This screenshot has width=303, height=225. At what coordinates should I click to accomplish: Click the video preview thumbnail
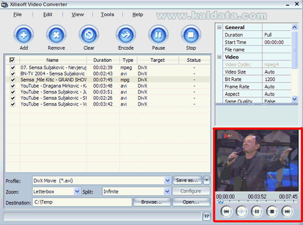click(257, 160)
